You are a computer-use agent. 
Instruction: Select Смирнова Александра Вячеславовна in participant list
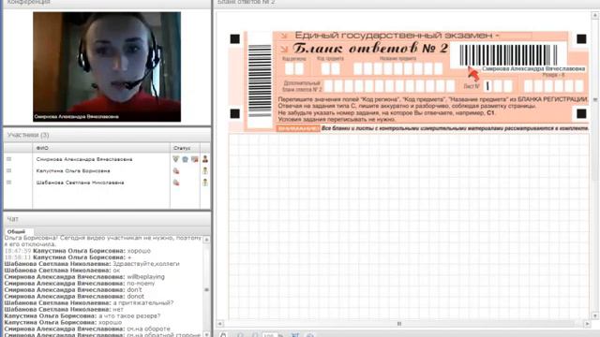point(84,159)
